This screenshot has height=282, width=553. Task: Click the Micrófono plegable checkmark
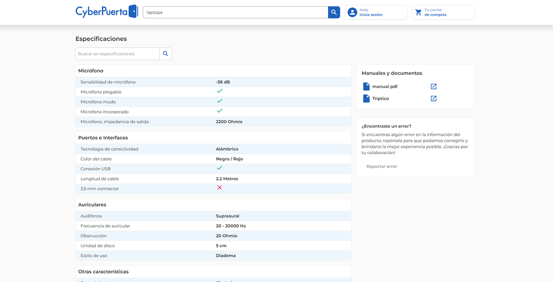[220, 91]
